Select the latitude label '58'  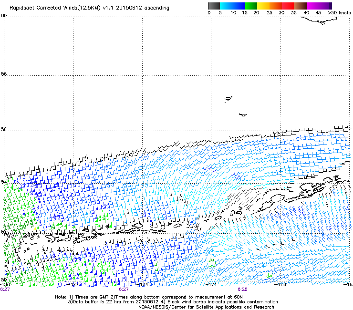(x=4, y=74)
